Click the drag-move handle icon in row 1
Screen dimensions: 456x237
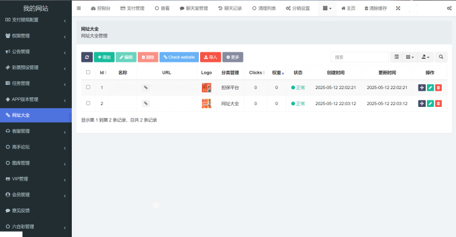pos(422,87)
